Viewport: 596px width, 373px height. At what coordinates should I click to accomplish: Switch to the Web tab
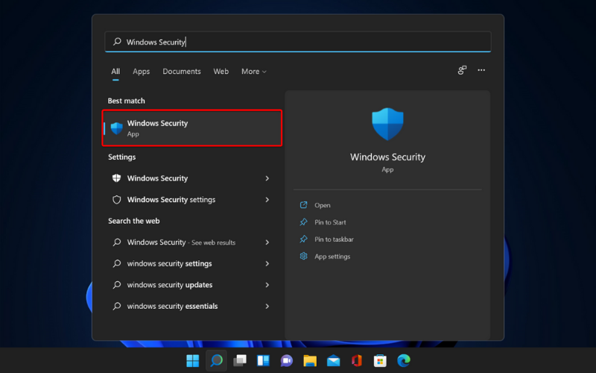(221, 72)
